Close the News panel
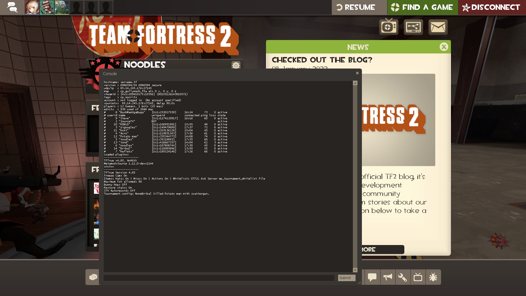526x296 pixels. point(444,47)
